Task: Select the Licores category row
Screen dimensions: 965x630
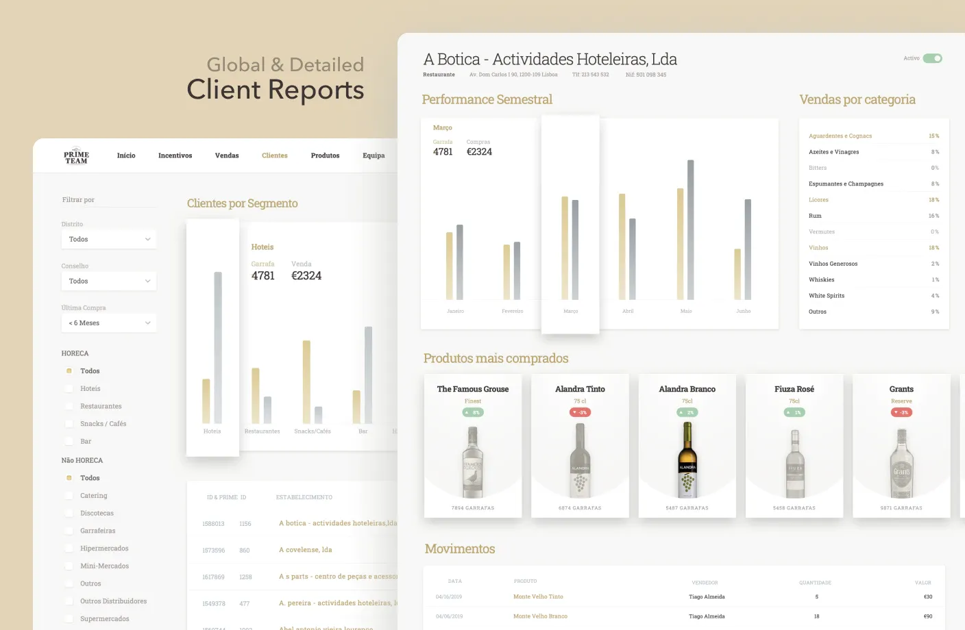Action: (874, 200)
